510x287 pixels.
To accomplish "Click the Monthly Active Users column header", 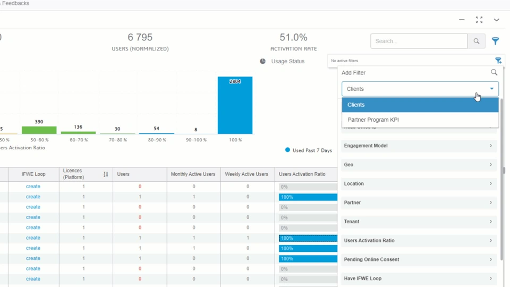I will click(x=193, y=174).
